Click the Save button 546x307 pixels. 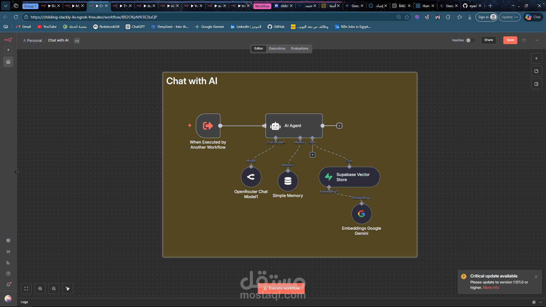pyautogui.click(x=510, y=40)
